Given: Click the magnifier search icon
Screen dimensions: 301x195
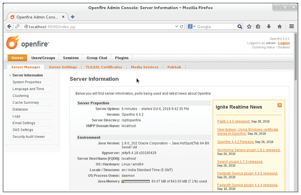Looking at the screenshot, I should pyautogui.click(x=240, y=27).
